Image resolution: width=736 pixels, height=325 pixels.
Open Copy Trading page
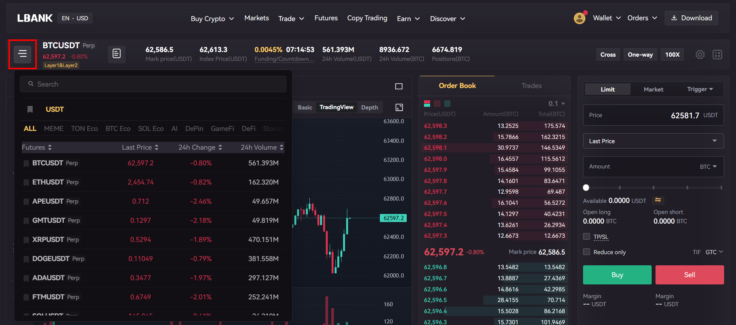click(x=367, y=18)
